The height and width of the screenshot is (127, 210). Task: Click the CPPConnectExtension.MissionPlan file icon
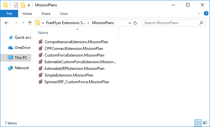click(41, 49)
